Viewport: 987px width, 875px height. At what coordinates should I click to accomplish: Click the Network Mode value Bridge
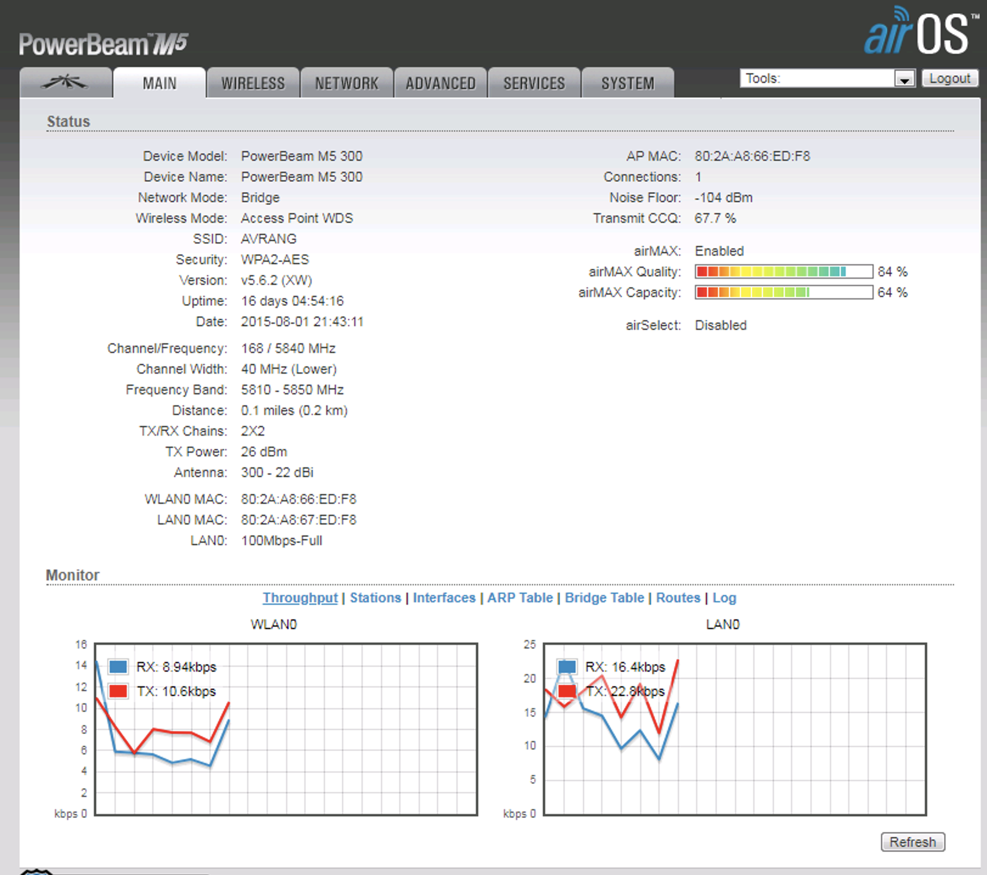[260, 197]
